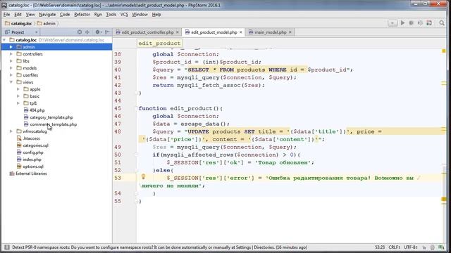This screenshot has width=451, height=253.
Task: Click catalog.loc breadcrumb in navigation bar
Action: [19, 23]
